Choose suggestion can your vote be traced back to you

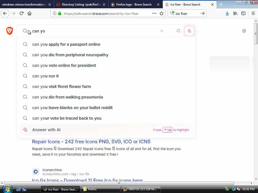click(x=106, y=118)
